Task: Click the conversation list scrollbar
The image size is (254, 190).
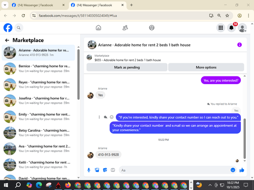Action: (78, 74)
